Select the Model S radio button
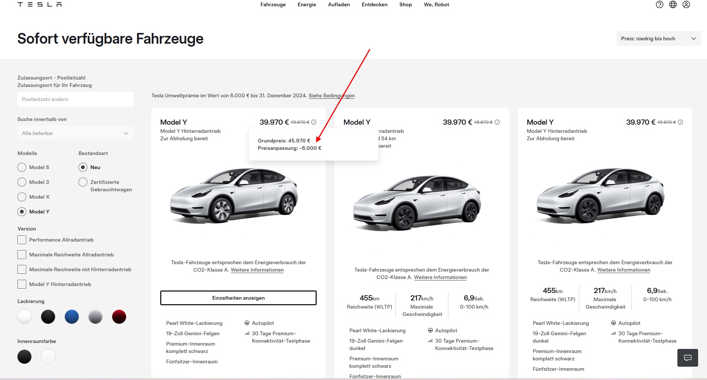 tap(22, 167)
